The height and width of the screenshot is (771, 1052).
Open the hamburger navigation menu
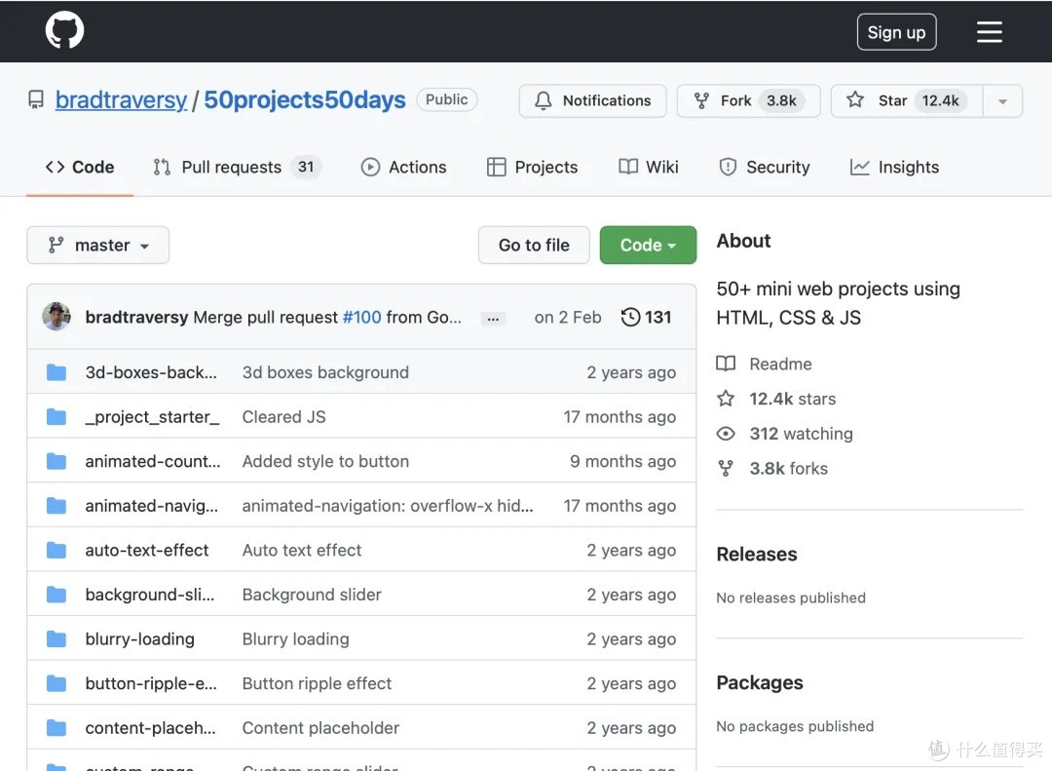coord(989,31)
